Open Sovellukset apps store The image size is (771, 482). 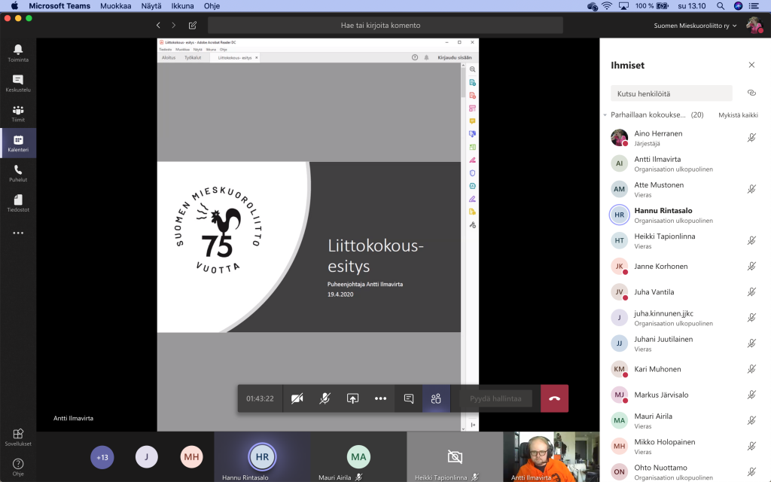coord(18,437)
